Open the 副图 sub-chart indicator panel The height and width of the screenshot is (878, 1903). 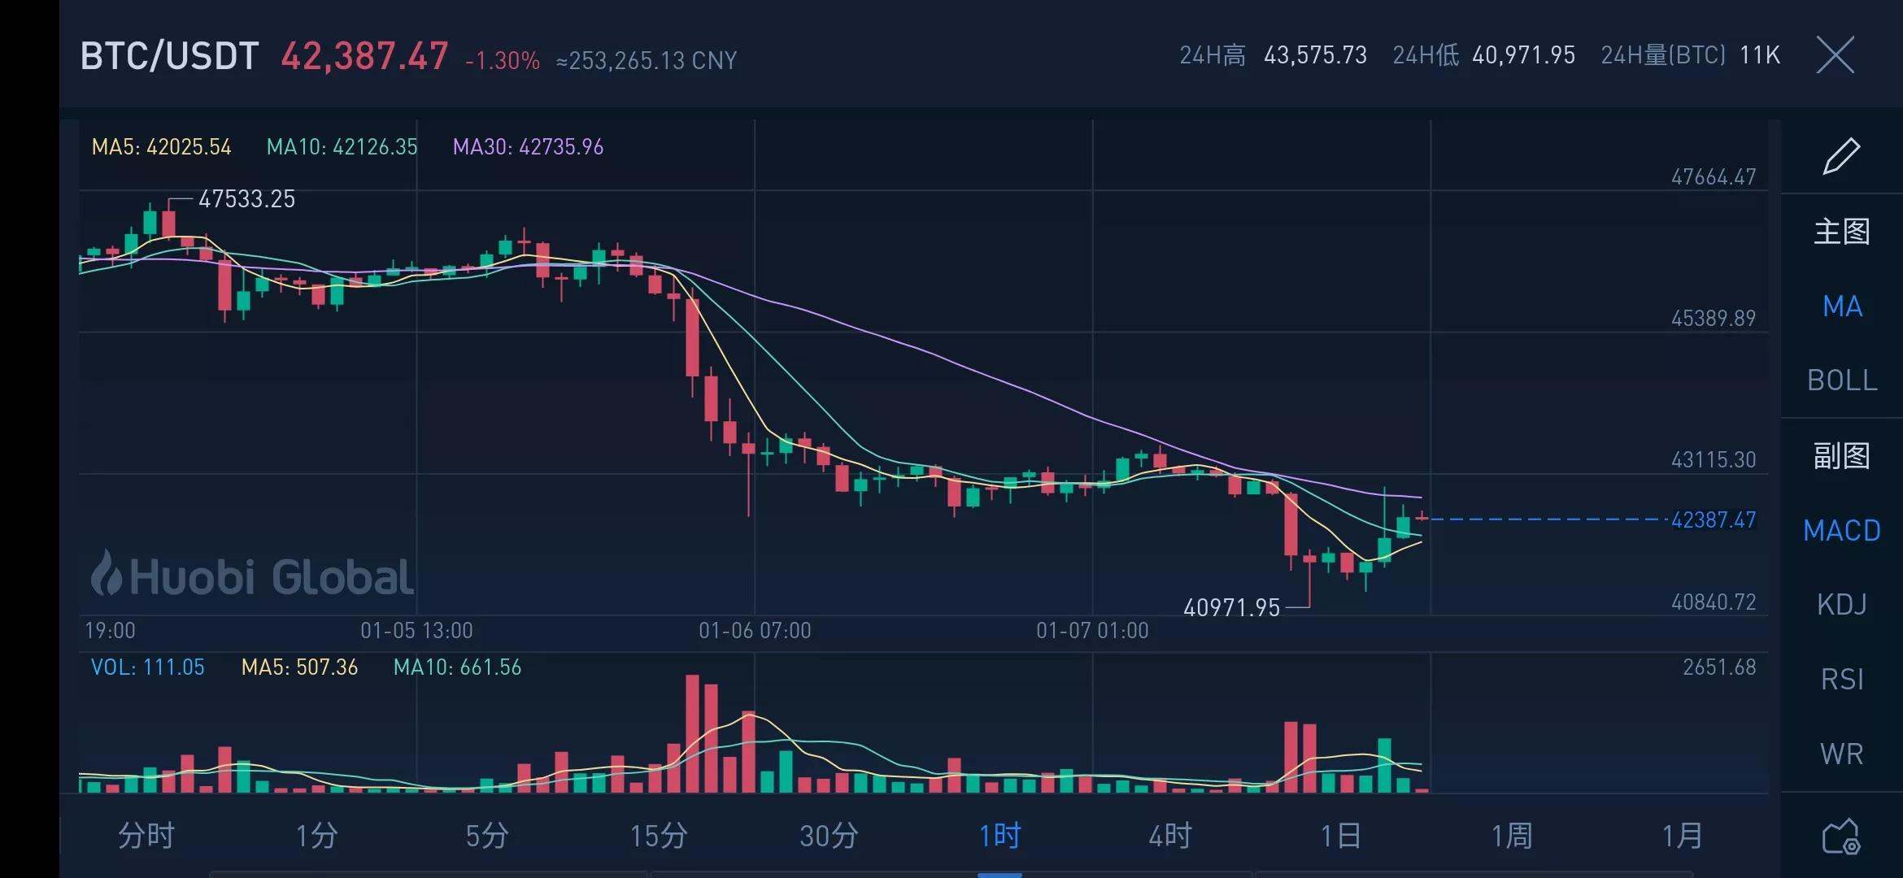1841,455
